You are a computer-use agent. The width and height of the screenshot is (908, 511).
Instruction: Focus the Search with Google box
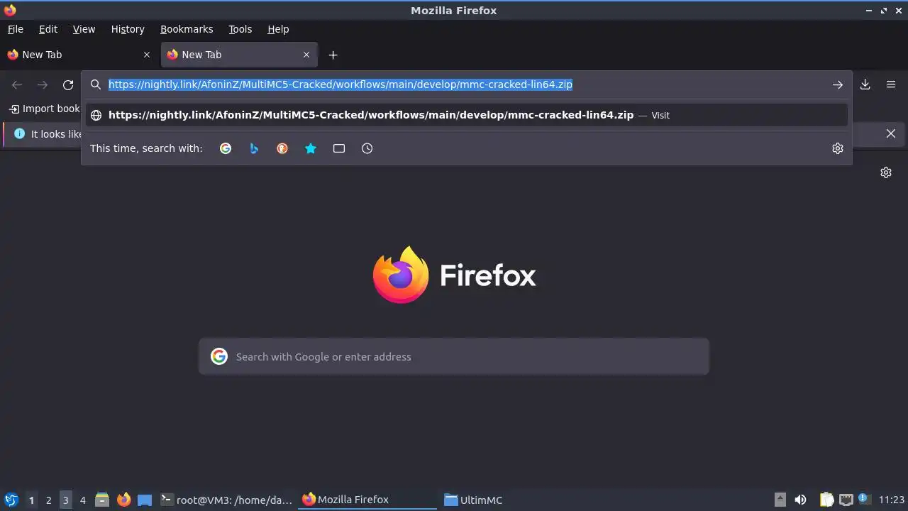[454, 356]
